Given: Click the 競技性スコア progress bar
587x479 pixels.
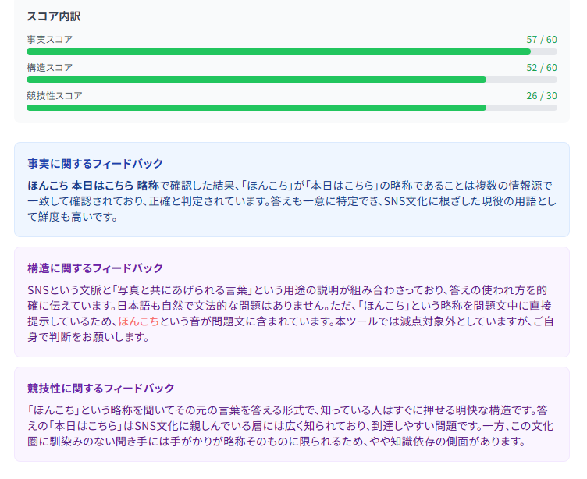Looking at the screenshot, I should [292, 108].
